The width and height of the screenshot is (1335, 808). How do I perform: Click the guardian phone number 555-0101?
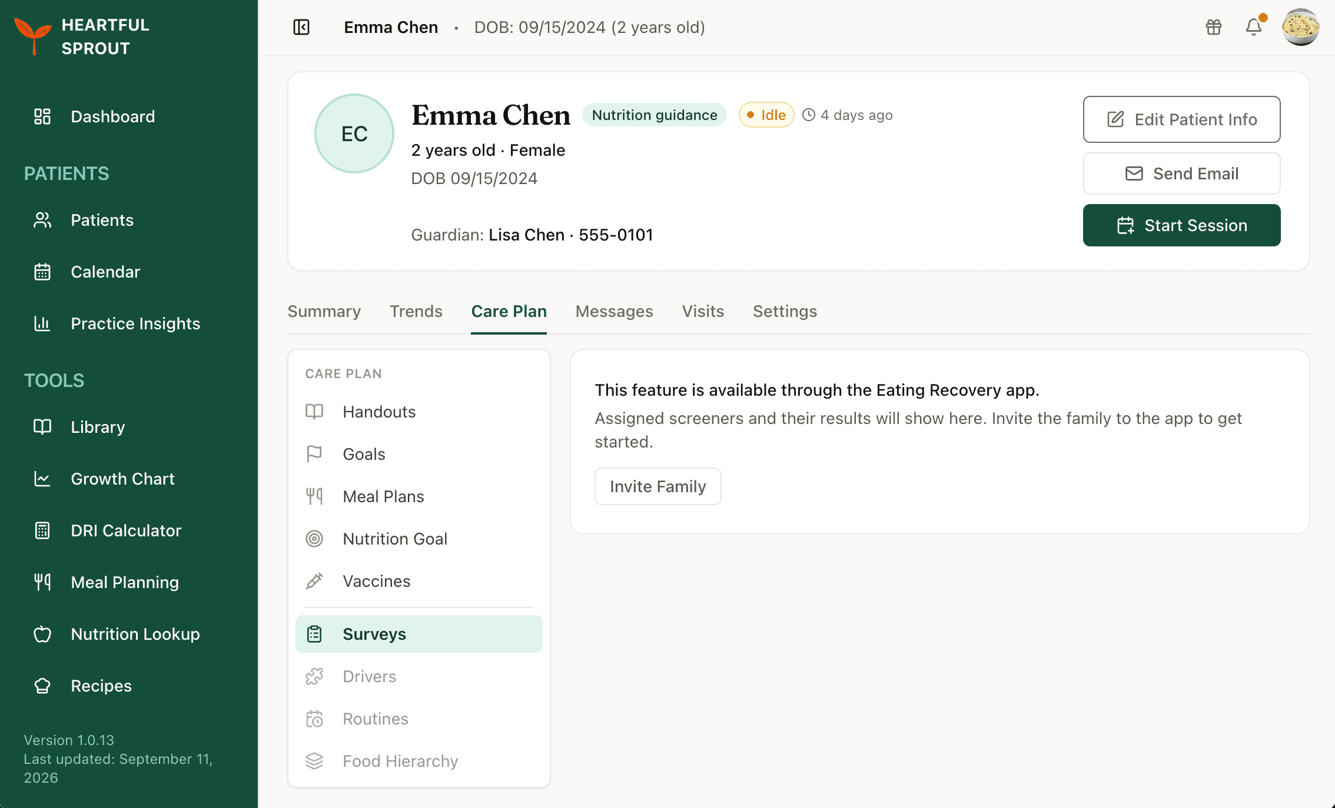pyautogui.click(x=616, y=235)
